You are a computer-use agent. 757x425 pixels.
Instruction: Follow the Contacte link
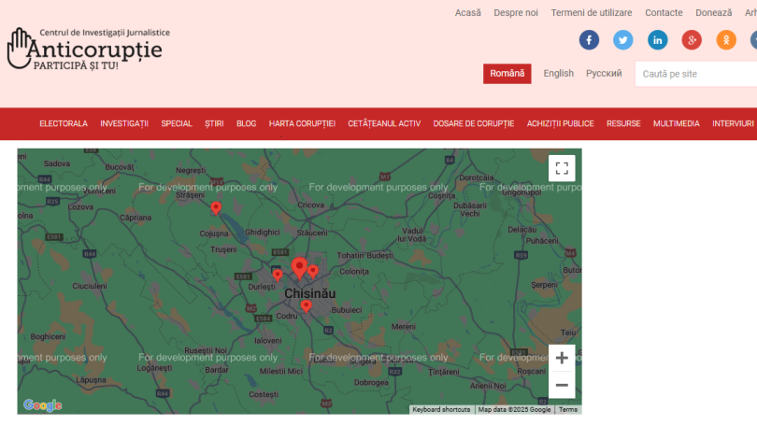[664, 13]
